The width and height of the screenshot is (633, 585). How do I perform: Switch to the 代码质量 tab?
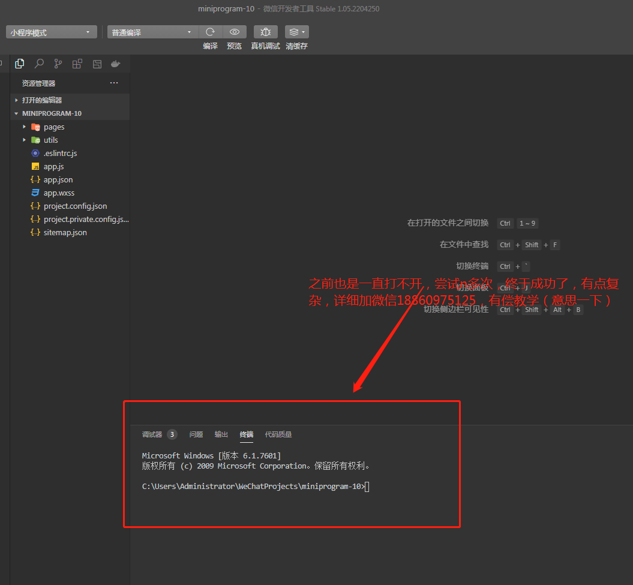278,434
